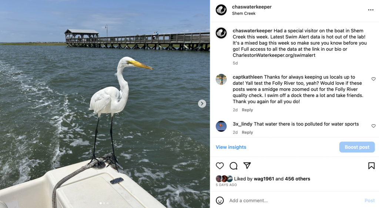This screenshot has width=379, height=208.
Task: Like 3x_lindy's comment with its heart
Action: coord(373,126)
